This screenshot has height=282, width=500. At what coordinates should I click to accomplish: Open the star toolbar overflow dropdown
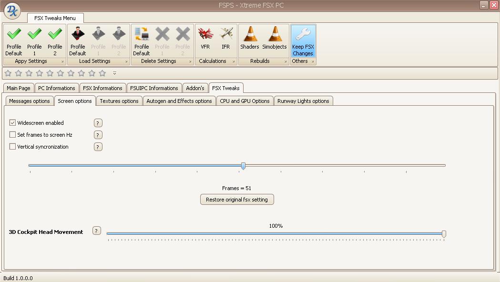point(114,73)
